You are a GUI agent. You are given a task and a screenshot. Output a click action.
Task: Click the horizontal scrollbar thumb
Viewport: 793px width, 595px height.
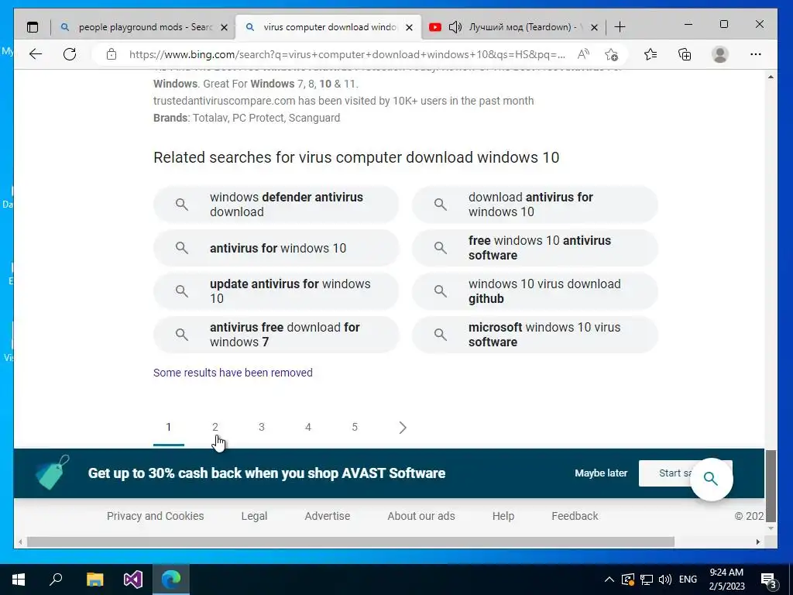(x=351, y=542)
